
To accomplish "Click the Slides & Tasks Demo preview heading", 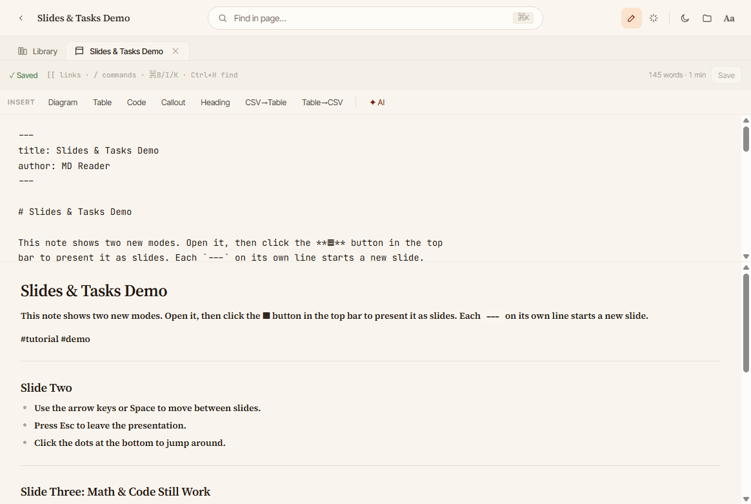I will [x=94, y=291].
